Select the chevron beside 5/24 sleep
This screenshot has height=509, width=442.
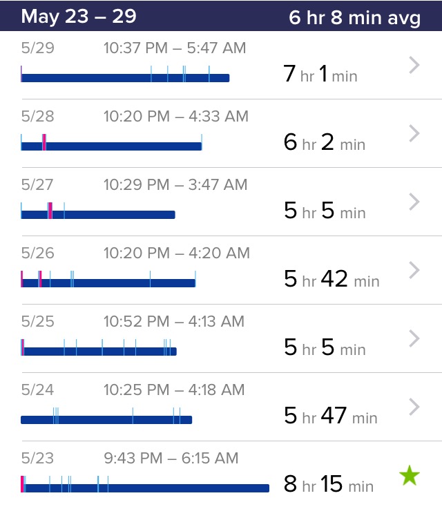click(x=414, y=407)
